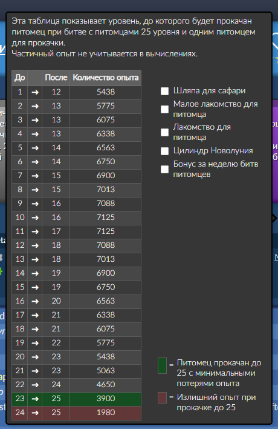Enable Цилиндр Новолуния bonus checkbox
The width and height of the screenshot is (278, 429).
click(x=164, y=151)
